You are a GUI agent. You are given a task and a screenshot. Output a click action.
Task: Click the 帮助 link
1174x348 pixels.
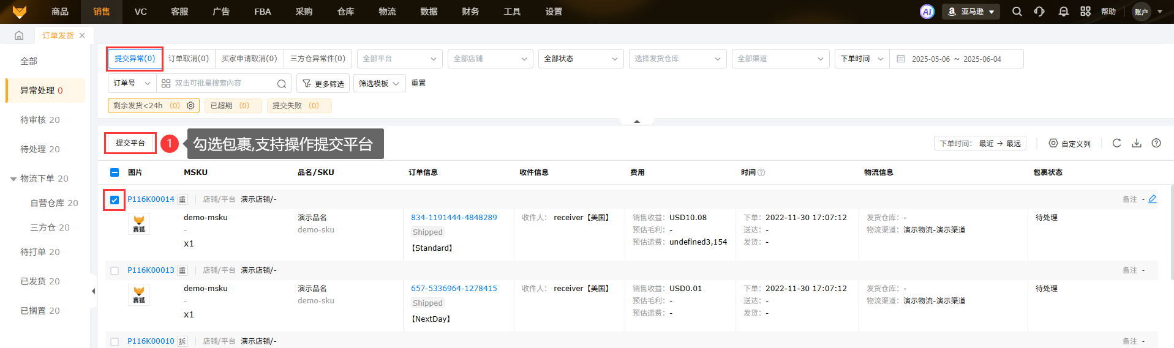click(1108, 12)
